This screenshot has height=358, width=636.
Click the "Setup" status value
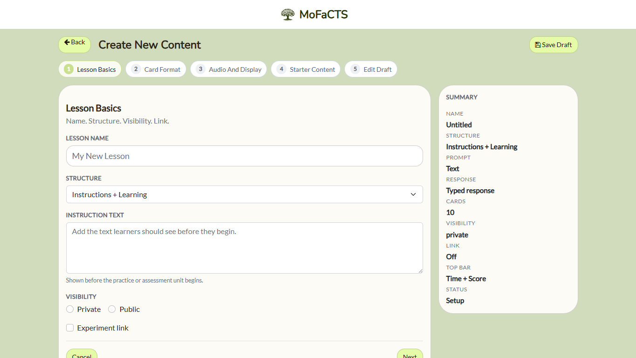tap(455, 301)
